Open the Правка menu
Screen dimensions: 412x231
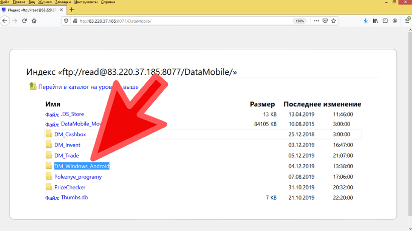pos(19,2)
